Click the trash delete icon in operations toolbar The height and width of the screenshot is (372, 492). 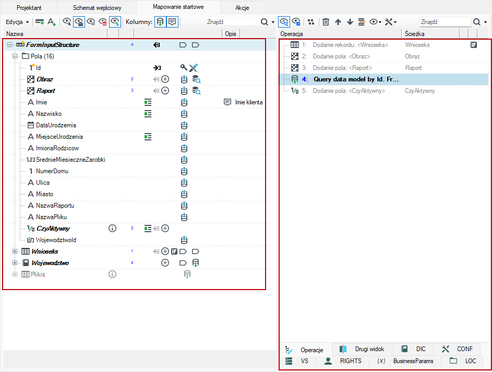[326, 22]
